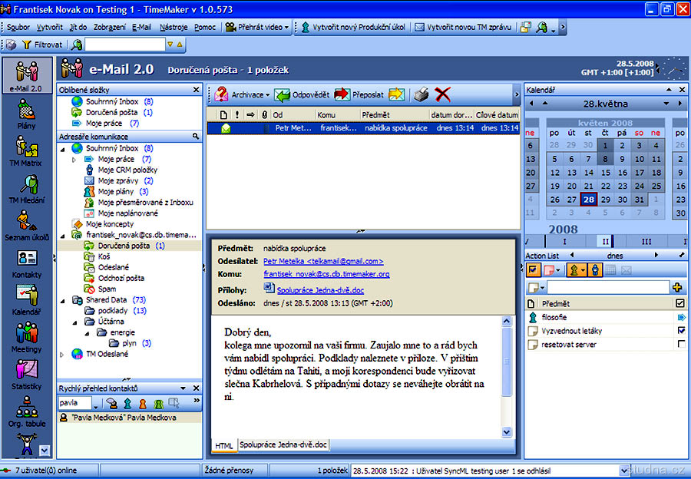Select Spam folder in tree
This screenshot has width=691, height=479.
tap(107, 289)
